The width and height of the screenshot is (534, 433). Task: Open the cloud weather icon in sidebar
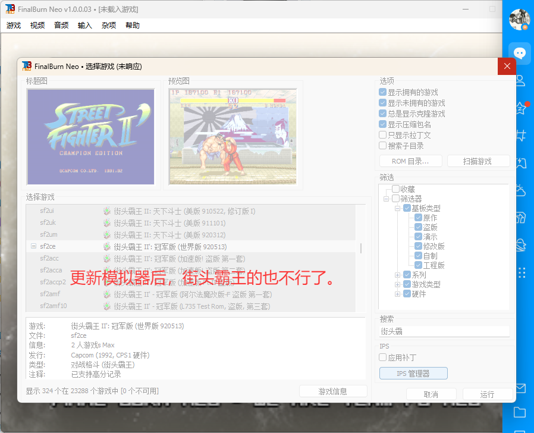point(521,190)
